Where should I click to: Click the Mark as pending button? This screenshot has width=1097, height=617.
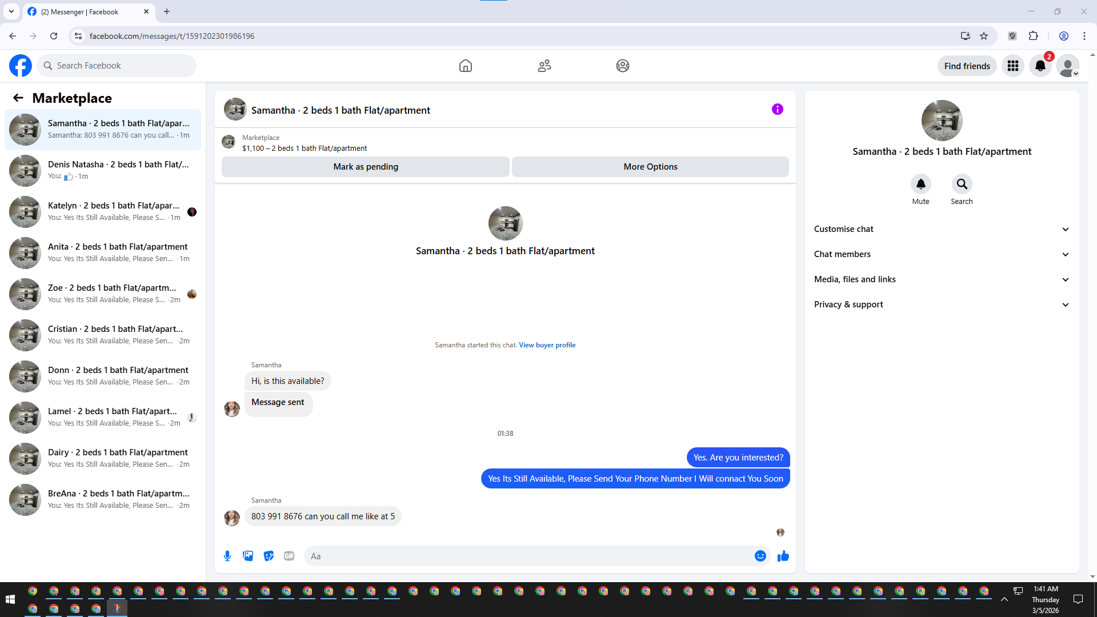pyautogui.click(x=366, y=167)
